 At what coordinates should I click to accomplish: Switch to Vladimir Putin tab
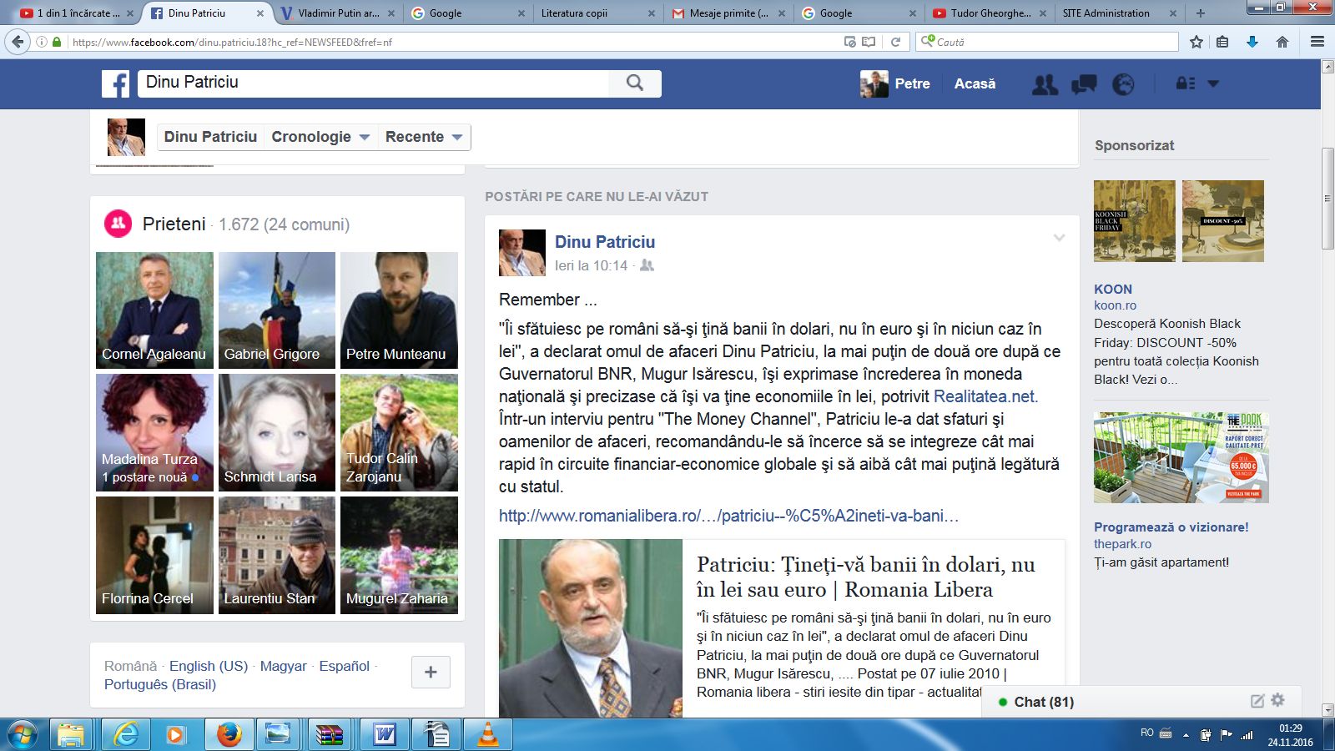(337, 13)
